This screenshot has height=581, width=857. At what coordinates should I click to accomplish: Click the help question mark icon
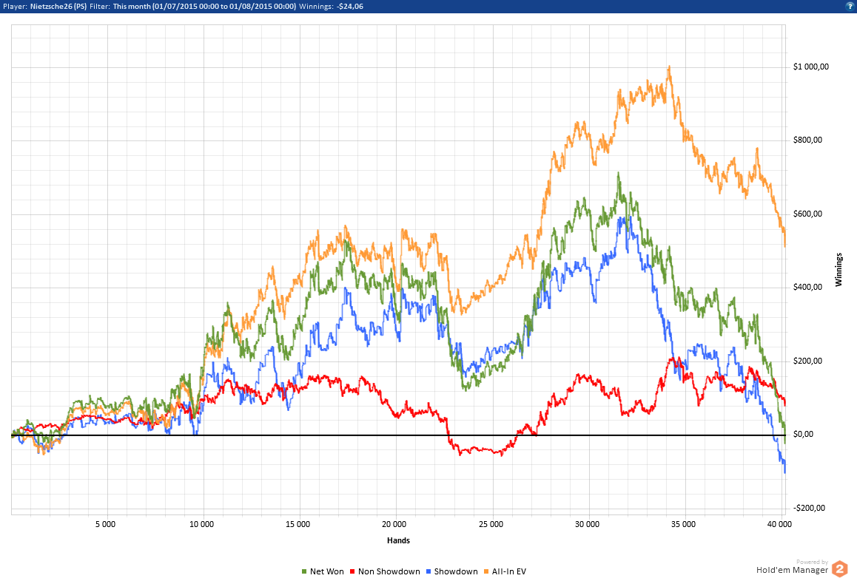[850, 6]
